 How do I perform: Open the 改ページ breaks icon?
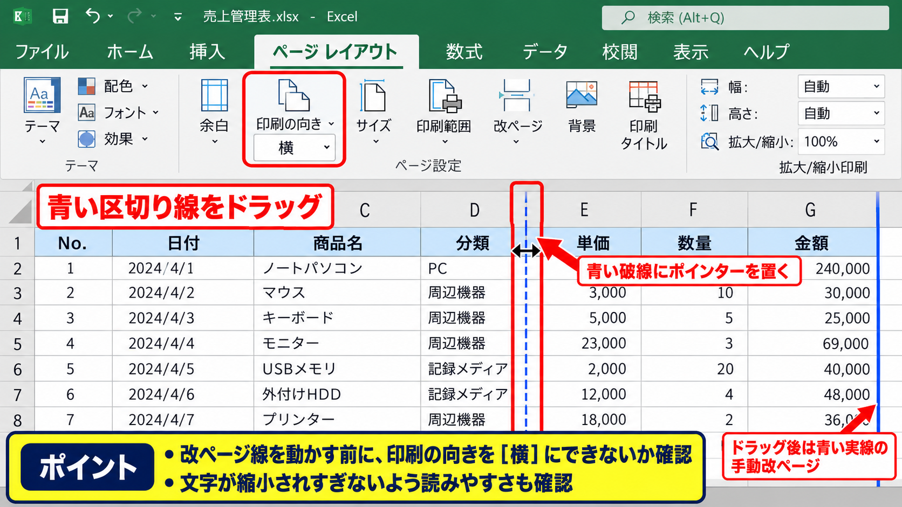[x=517, y=95]
